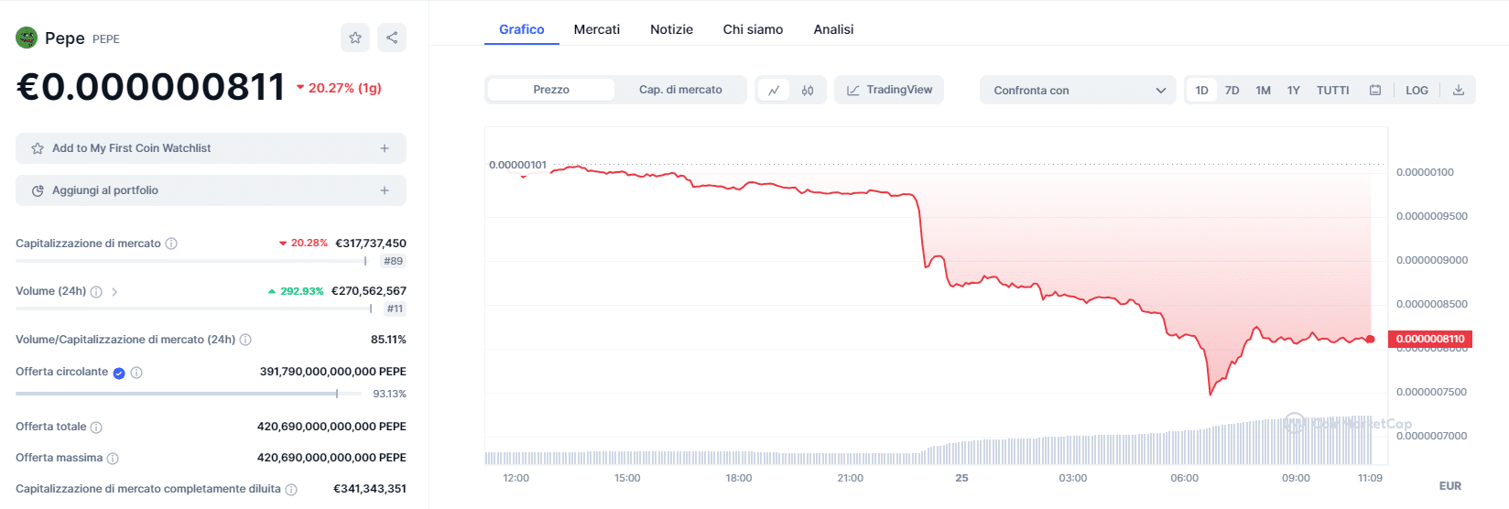The height and width of the screenshot is (509, 1509).
Task: Click the share icon next to Pepe
Action: [392, 38]
